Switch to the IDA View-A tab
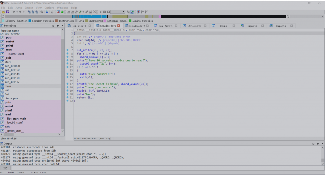Image resolution: width=326 pixels, height=175 pixels. [79, 26]
